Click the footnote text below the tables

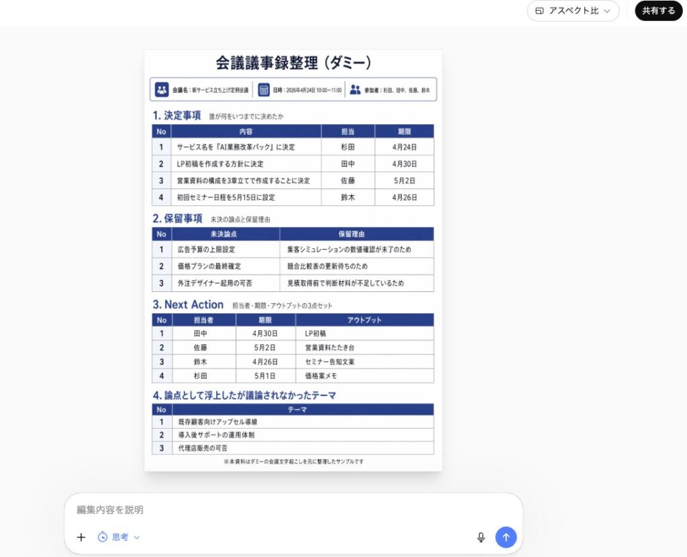(x=293, y=462)
